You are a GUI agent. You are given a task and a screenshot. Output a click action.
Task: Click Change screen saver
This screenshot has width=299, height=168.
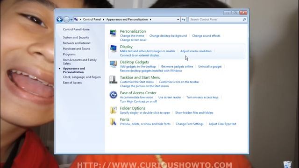[133, 40]
